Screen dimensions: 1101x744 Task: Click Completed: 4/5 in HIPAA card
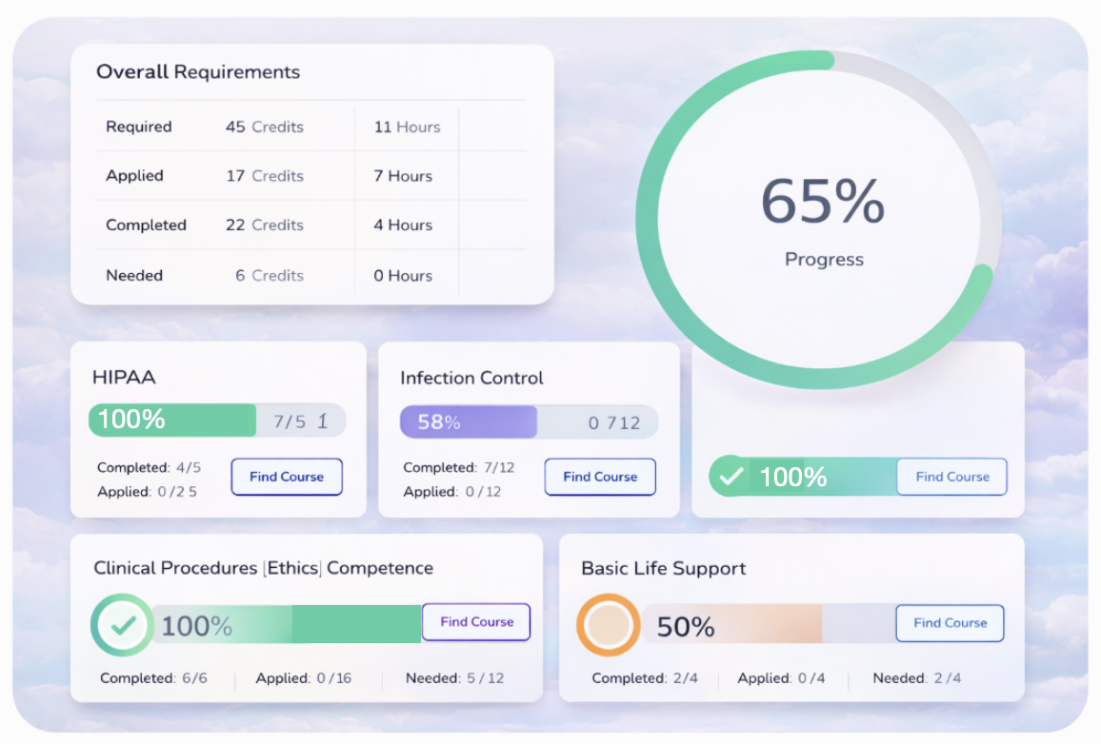point(149,467)
